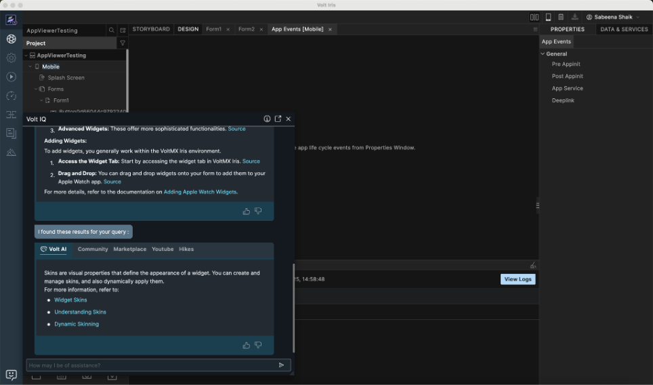
Task: Clear console with the broom icon
Action: tap(532, 265)
